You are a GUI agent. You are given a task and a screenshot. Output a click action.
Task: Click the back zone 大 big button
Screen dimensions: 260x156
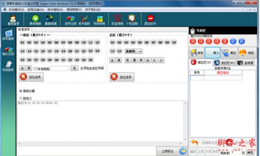coord(154,60)
